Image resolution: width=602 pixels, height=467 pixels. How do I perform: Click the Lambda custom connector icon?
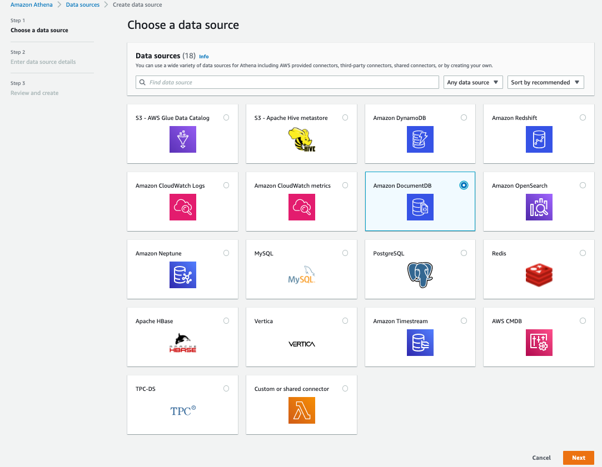point(302,410)
